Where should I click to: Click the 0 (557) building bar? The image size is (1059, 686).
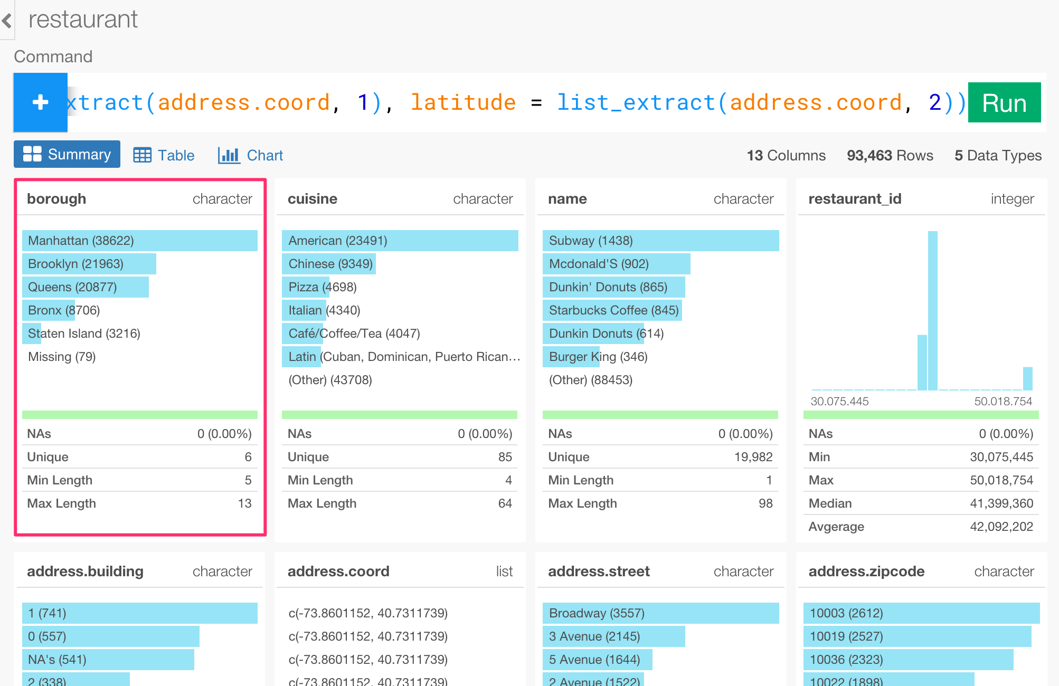(111, 636)
